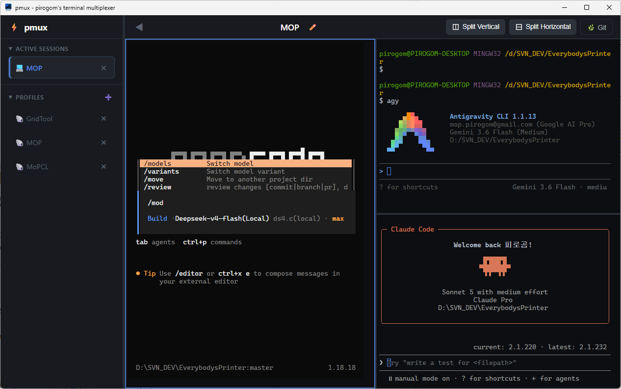The height and width of the screenshot is (389, 621).
Task: Click the 'max' variant label
Action: [x=338, y=218]
